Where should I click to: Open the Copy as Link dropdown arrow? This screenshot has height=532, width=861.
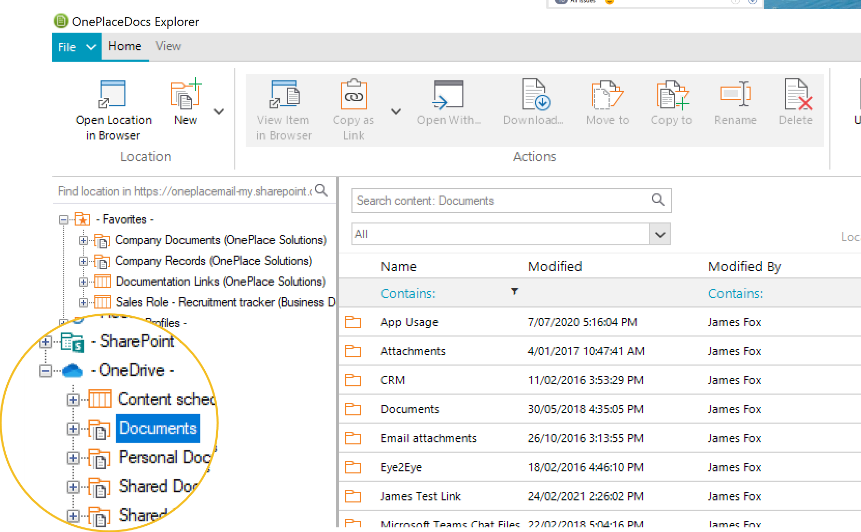tap(396, 111)
